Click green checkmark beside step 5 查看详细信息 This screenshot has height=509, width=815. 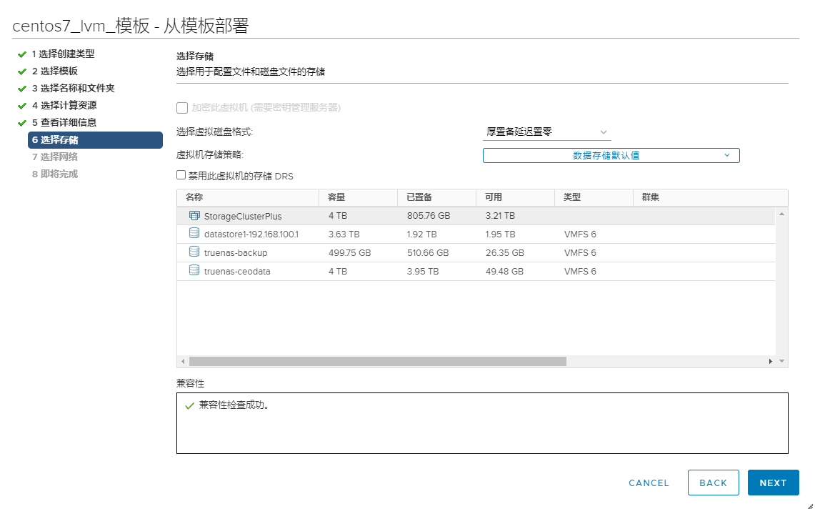click(x=22, y=123)
